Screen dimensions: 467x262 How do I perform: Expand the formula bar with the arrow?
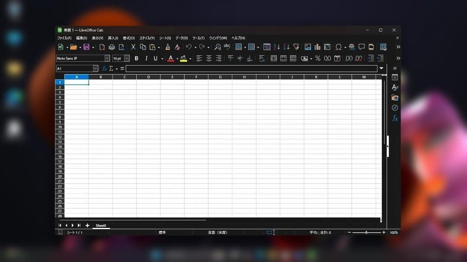(x=381, y=68)
